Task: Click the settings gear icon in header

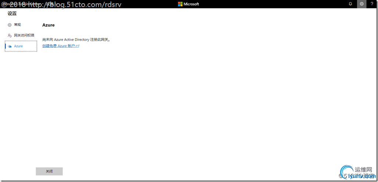Action: pyautogui.click(x=361, y=4)
